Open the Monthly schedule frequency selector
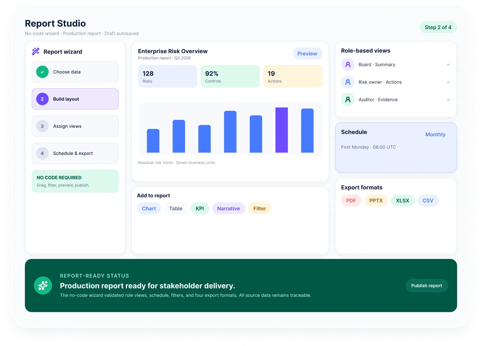The width and height of the screenshot is (482, 346). coord(435,135)
